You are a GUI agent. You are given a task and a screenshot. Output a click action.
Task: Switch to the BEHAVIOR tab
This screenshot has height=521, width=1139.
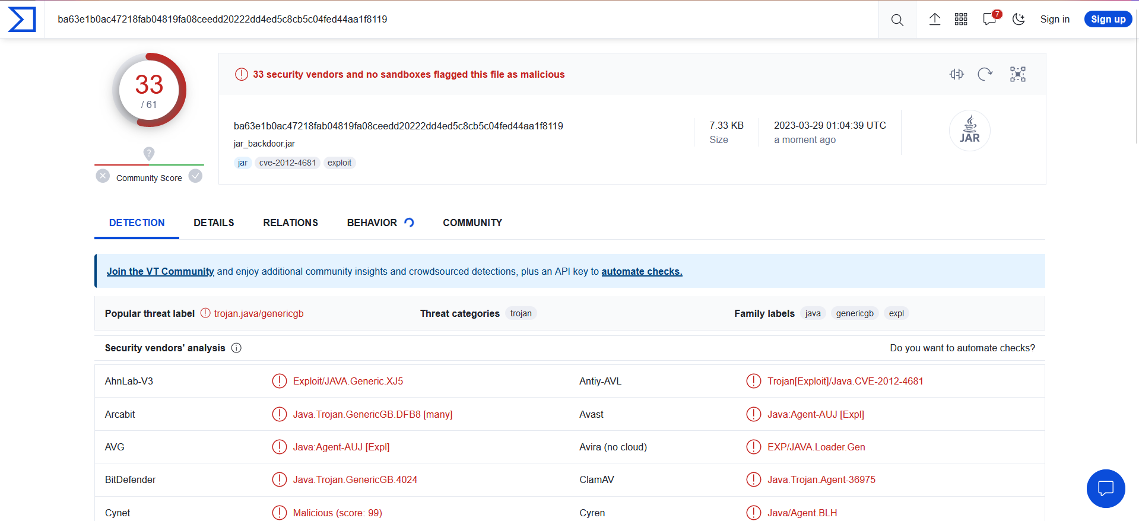pyautogui.click(x=380, y=223)
